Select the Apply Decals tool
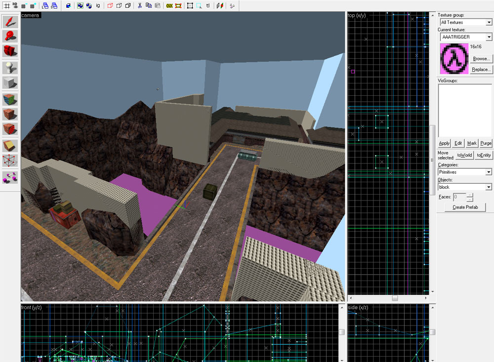 pos(10,129)
